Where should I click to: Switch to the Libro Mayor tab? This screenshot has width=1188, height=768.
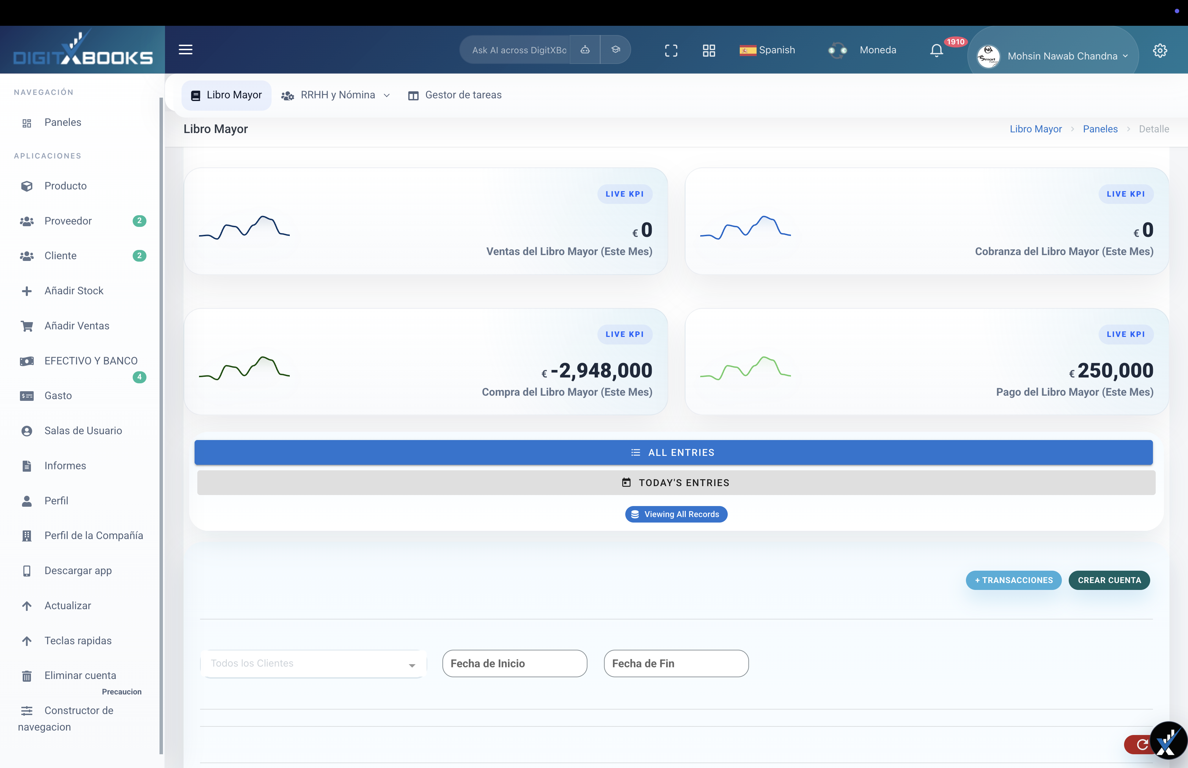coord(226,95)
